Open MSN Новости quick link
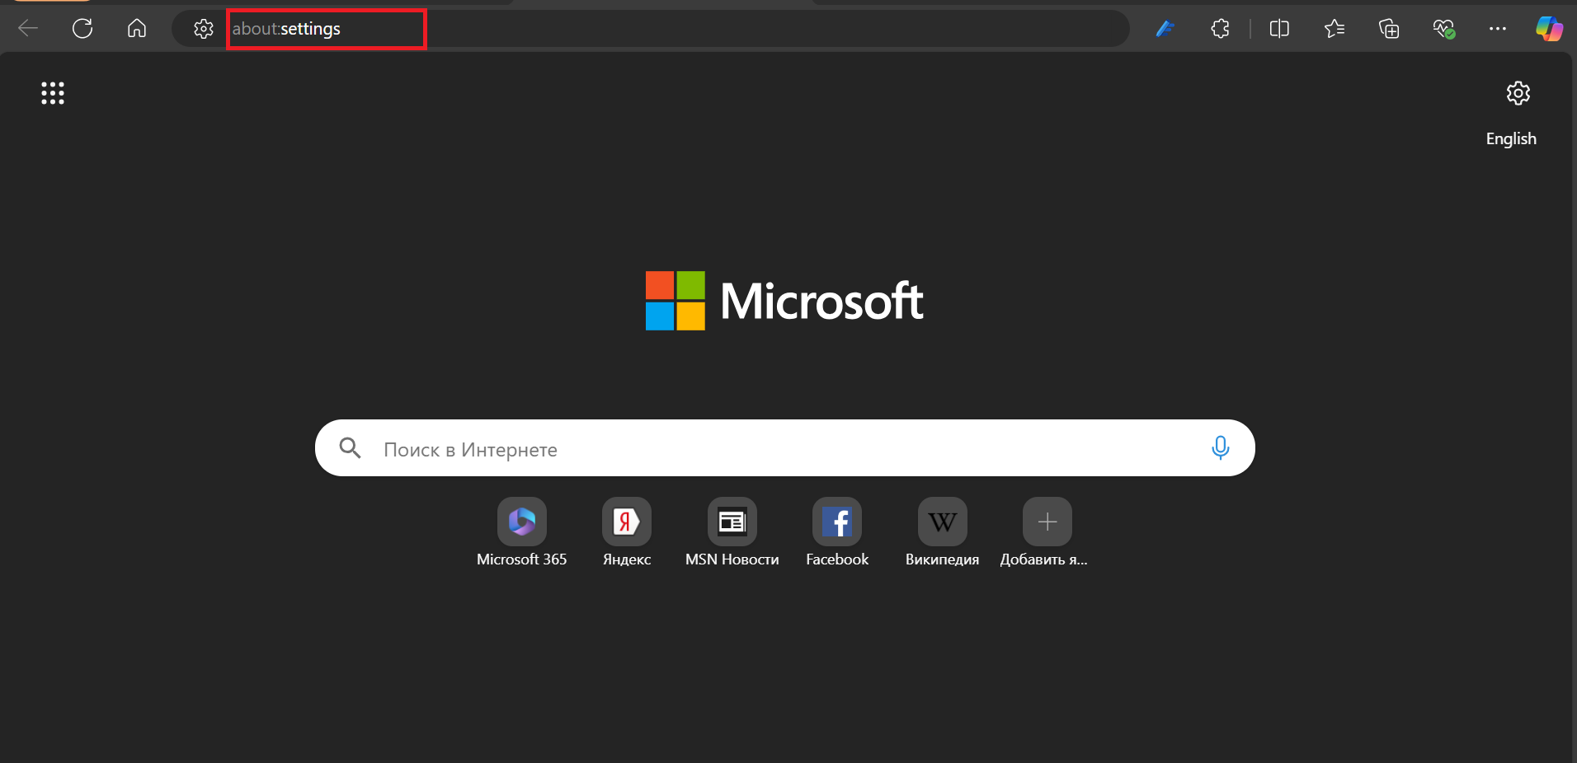This screenshot has width=1577, height=763. click(732, 532)
